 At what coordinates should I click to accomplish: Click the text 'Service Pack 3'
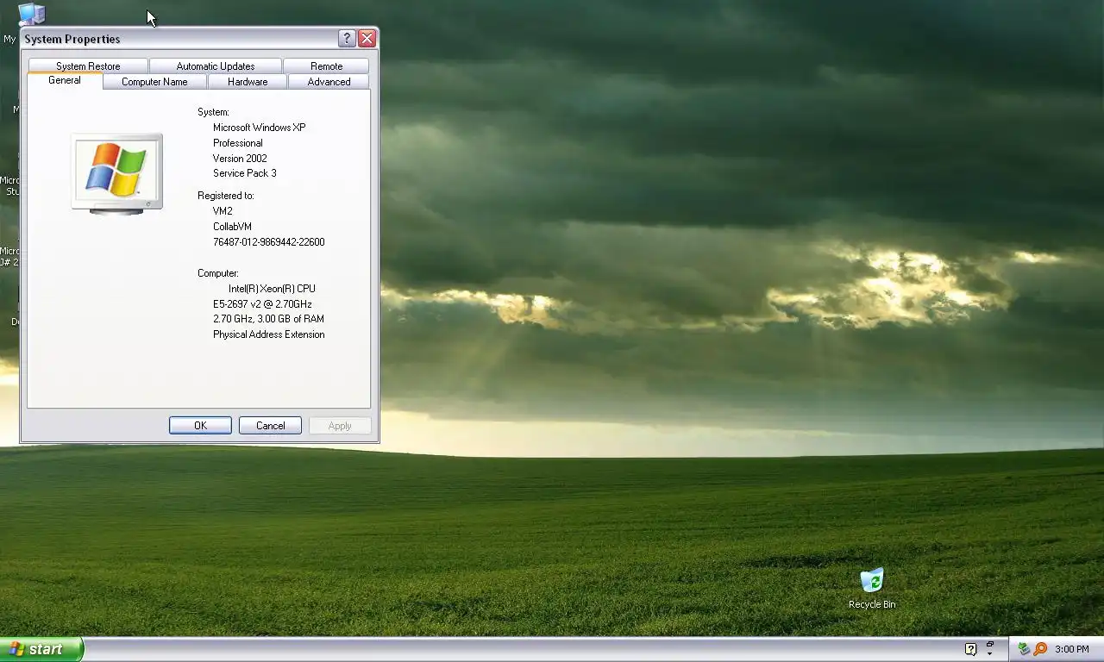(245, 173)
